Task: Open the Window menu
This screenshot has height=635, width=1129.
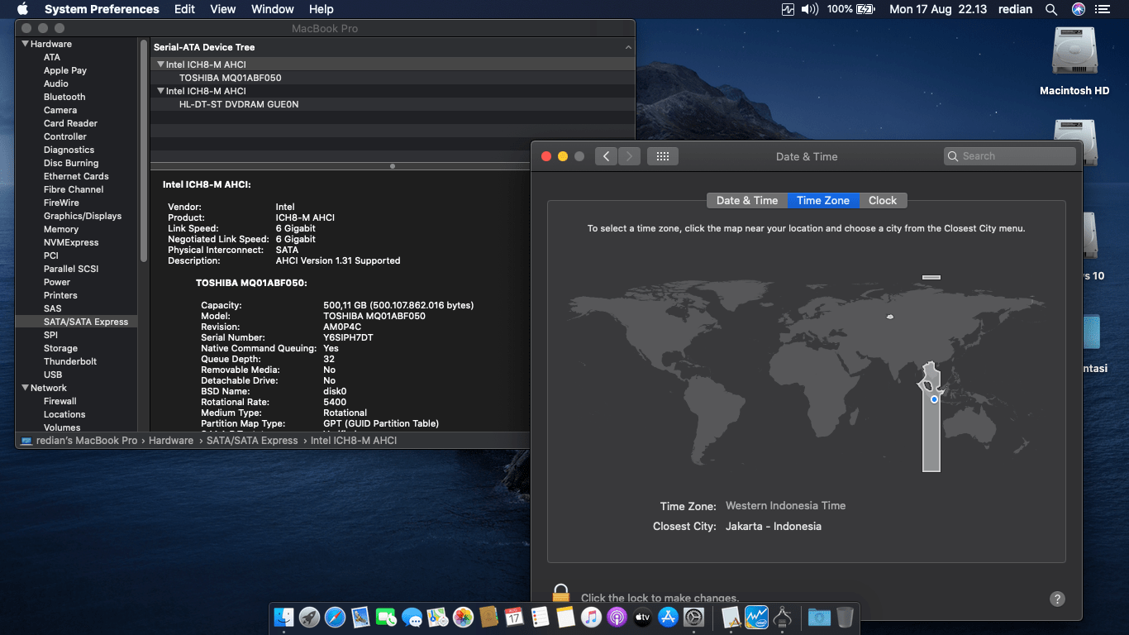Action: click(273, 9)
